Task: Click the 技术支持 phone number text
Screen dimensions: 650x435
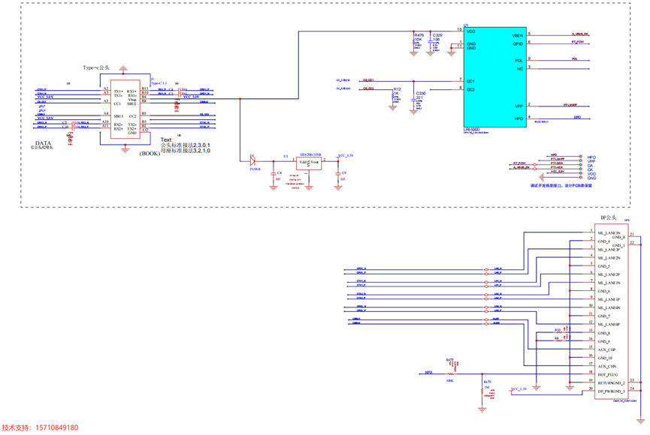Action: point(40,427)
